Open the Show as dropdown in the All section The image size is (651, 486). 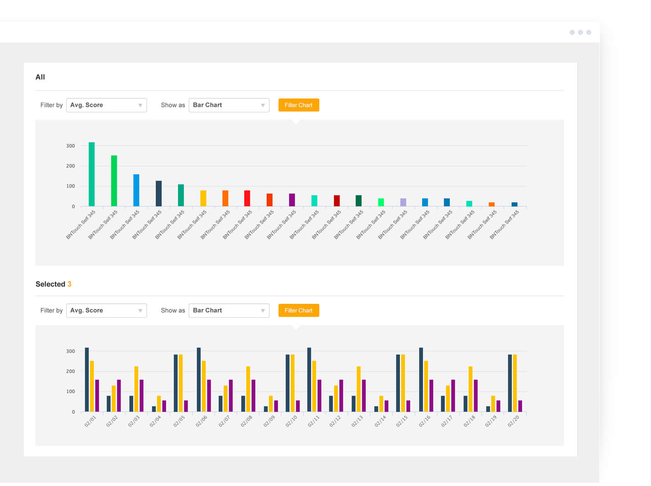[229, 105]
